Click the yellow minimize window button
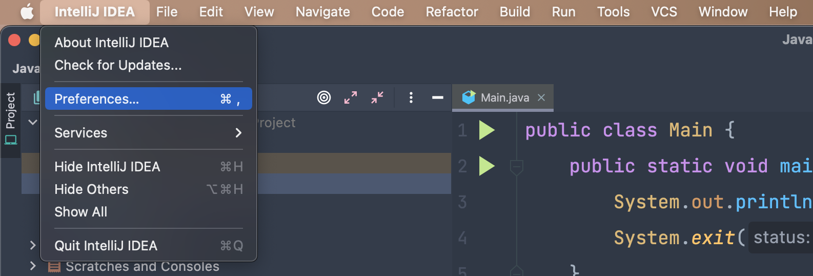Screen dimensions: 813x276 pos(34,40)
